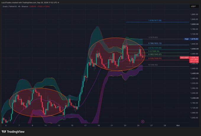201x136 pixels.
Task: Click the 1,880.00 price axis label
Action: (194, 14)
